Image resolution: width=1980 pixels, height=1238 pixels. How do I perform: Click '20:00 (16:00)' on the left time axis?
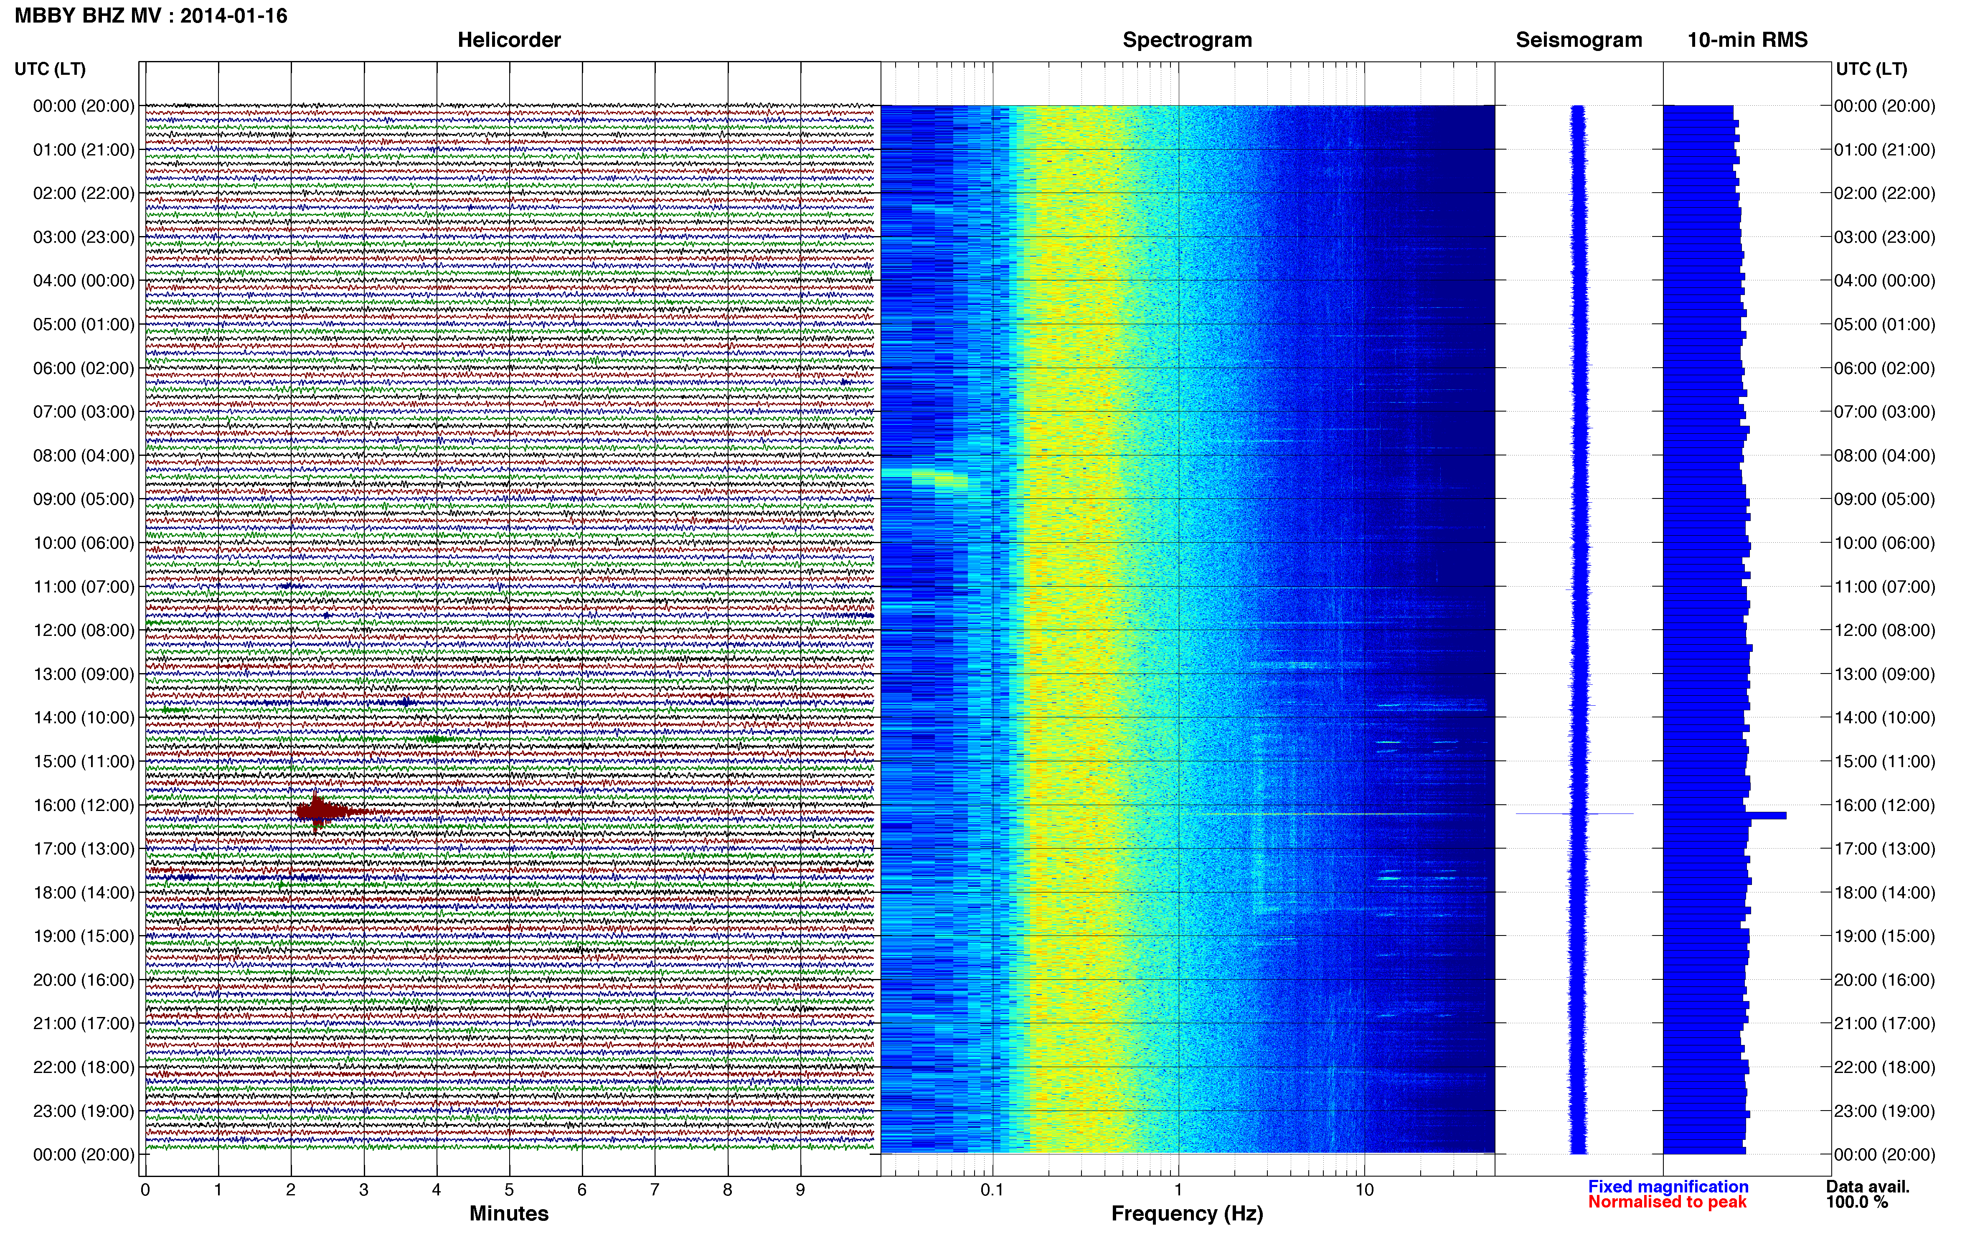tap(84, 980)
